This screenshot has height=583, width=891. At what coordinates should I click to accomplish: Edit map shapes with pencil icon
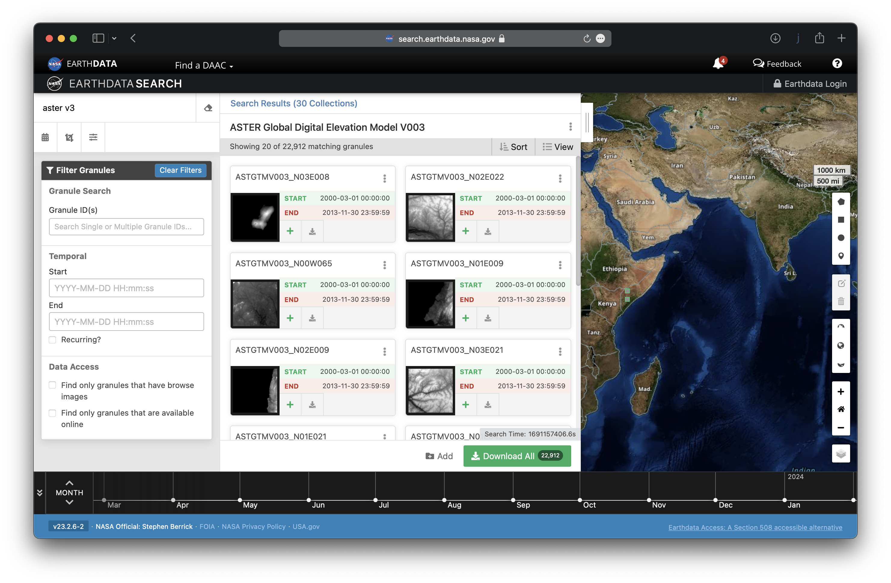(841, 284)
